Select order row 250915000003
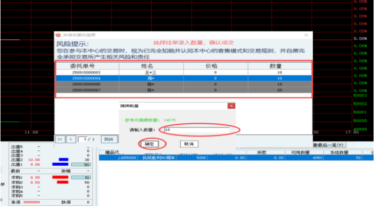Screen dimensions: 374x210 [184, 72]
